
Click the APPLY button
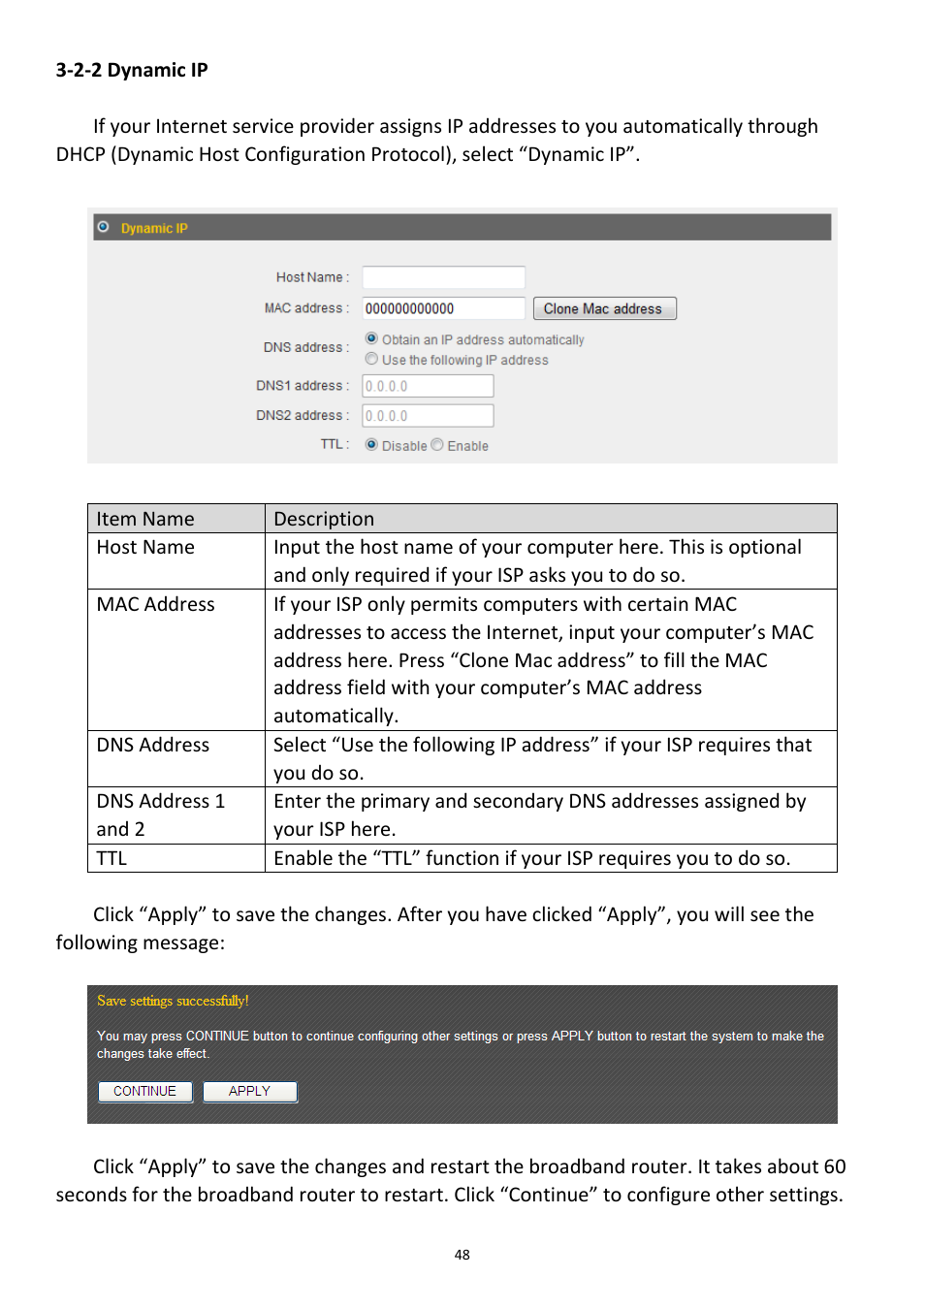click(249, 1092)
